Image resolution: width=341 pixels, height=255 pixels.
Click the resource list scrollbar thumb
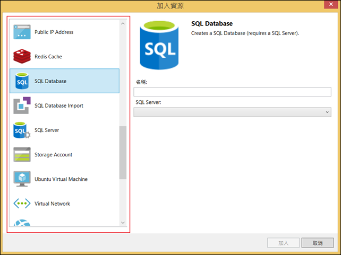click(123, 153)
